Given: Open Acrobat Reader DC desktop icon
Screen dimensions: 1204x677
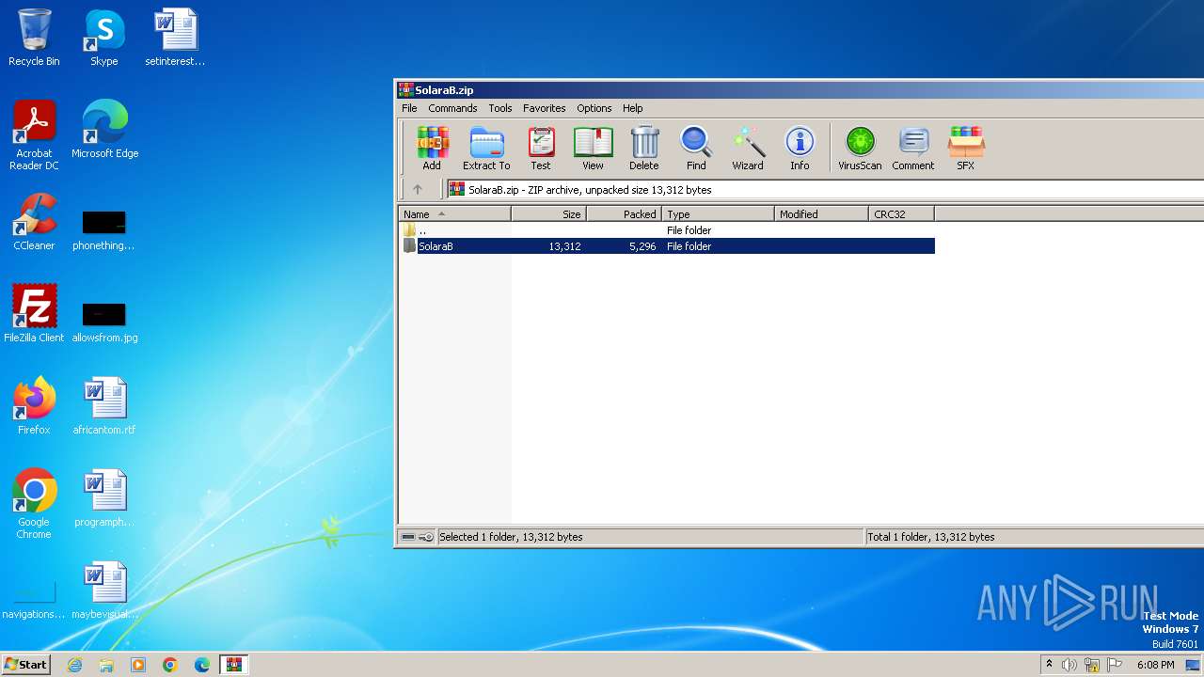Looking at the screenshot, I should pyautogui.click(x=34, y=135).
